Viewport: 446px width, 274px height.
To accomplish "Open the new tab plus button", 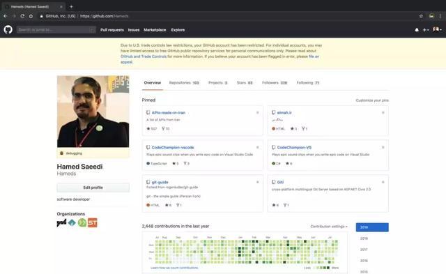I will tap(71, 6).
